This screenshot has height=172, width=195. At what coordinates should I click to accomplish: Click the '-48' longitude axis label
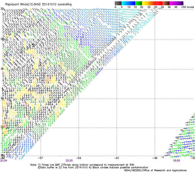click(x=155, y=158)
